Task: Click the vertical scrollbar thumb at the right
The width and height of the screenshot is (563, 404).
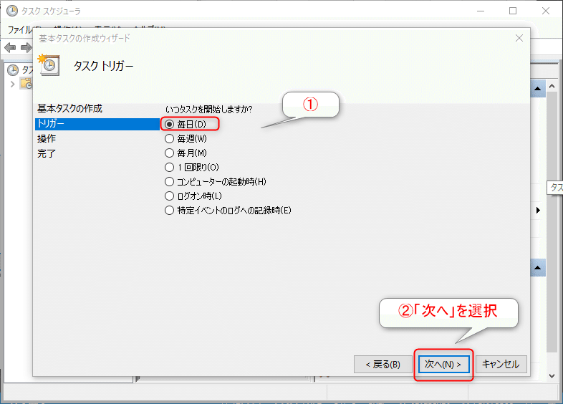Action: click(x=552, y=222)
